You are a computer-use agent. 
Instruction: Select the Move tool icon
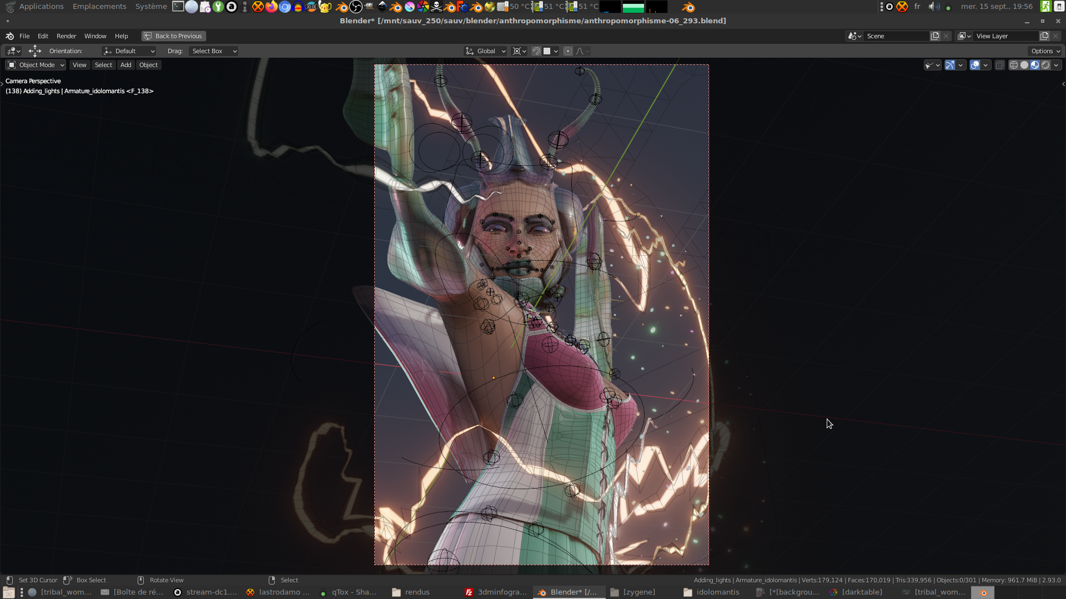click(x=35, y=51)
